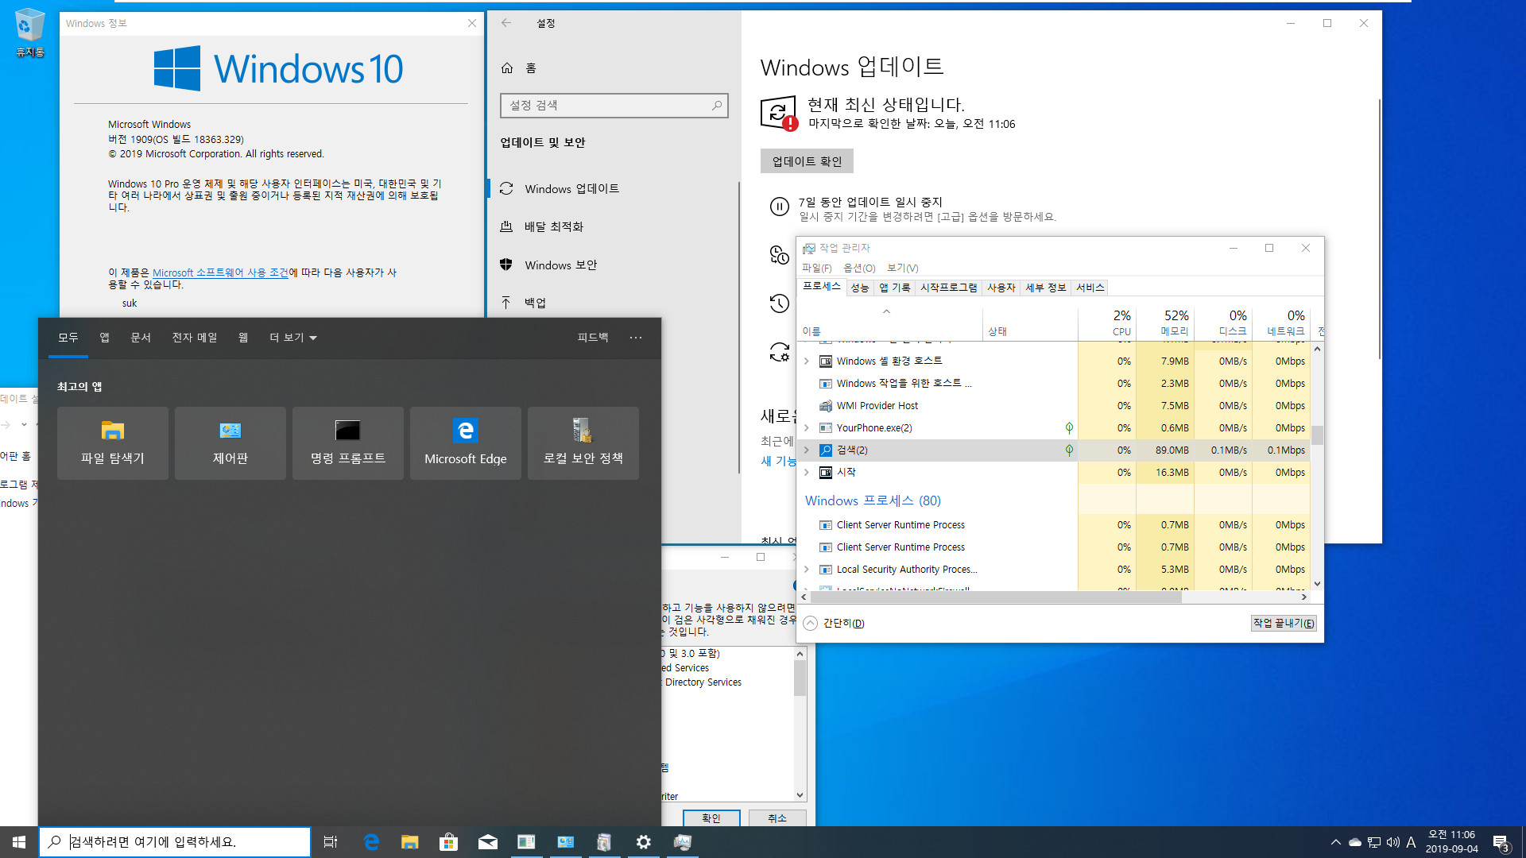Click the OK button in Windows Features dialog
This screenshot has width=1526, height=858.
pyautogui.click(x=711, y=818)
